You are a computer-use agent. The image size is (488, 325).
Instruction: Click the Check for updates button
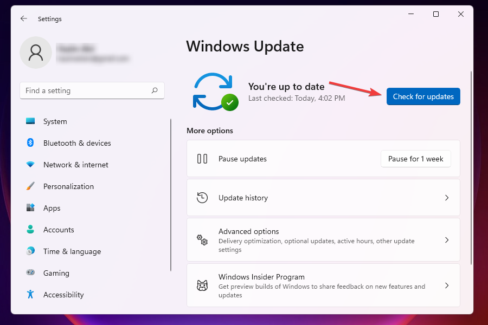[x=423, y=96]
